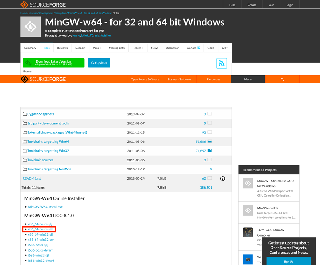320x265 pixels.
Task: Click the 51,686 downloads count
Action: [200, 142]
